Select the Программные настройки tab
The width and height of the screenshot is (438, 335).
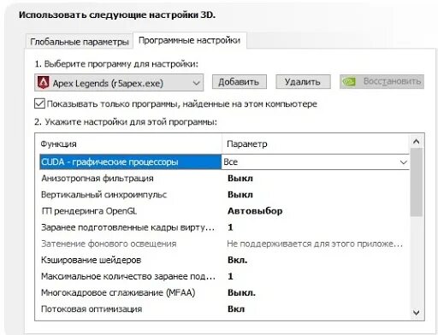pyautogui.click(x=190, y=40)
